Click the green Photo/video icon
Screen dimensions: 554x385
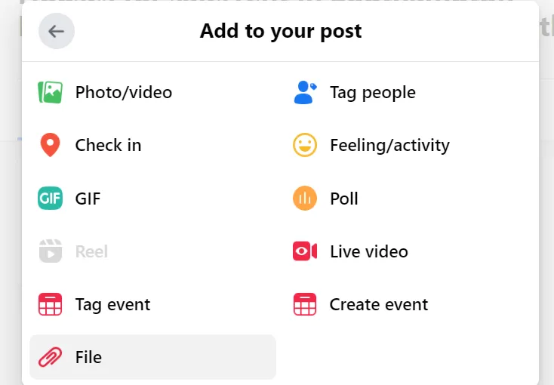click(50, 93)
